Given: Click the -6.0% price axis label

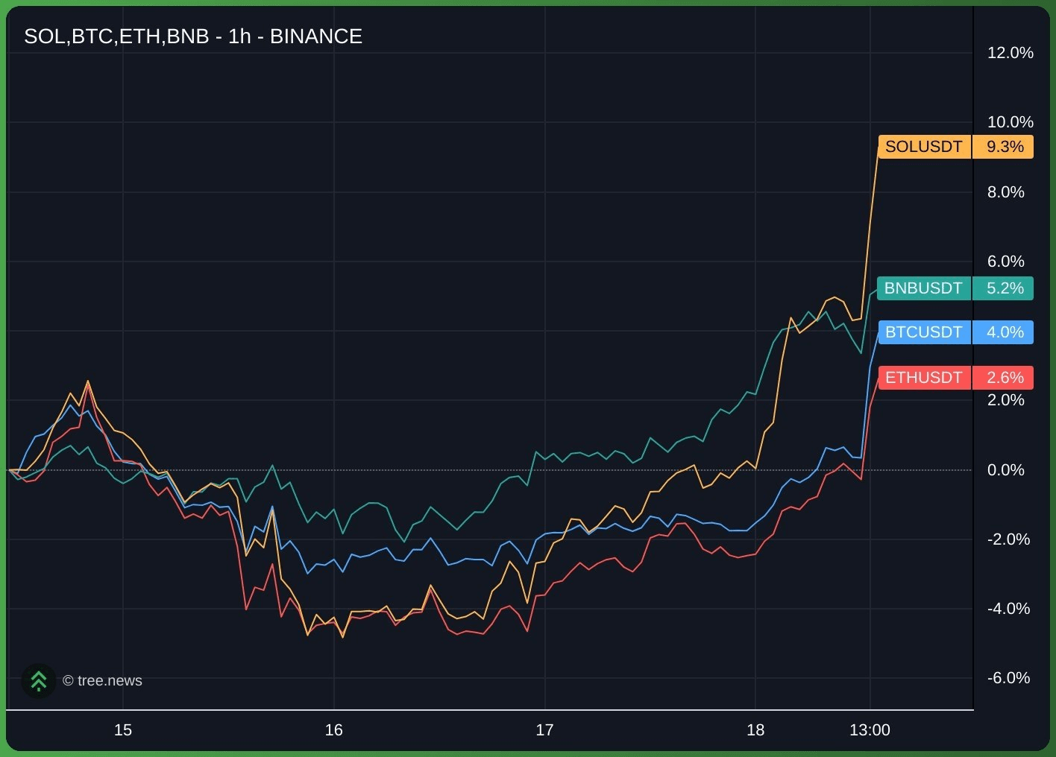Looking at the screenshot, I should pos(1008,678).
